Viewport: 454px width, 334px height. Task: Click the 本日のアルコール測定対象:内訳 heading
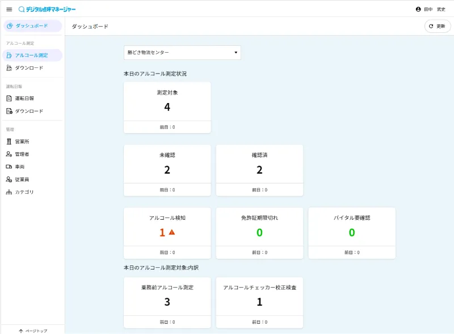click(x=161, y=268)
